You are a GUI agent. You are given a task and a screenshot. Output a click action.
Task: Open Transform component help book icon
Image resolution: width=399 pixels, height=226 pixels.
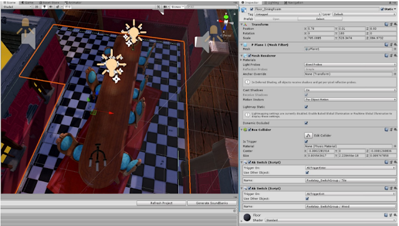coord(387,24)
